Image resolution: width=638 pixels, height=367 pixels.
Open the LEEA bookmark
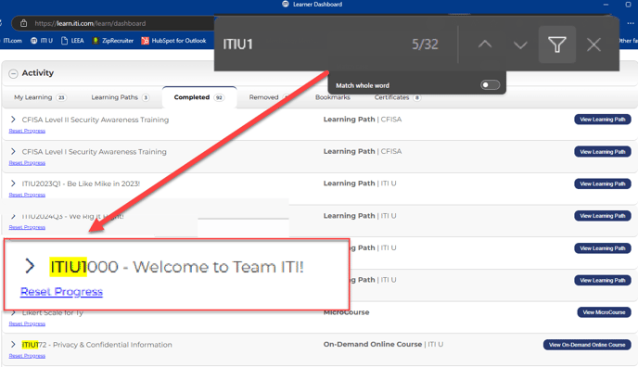point(72,41)
